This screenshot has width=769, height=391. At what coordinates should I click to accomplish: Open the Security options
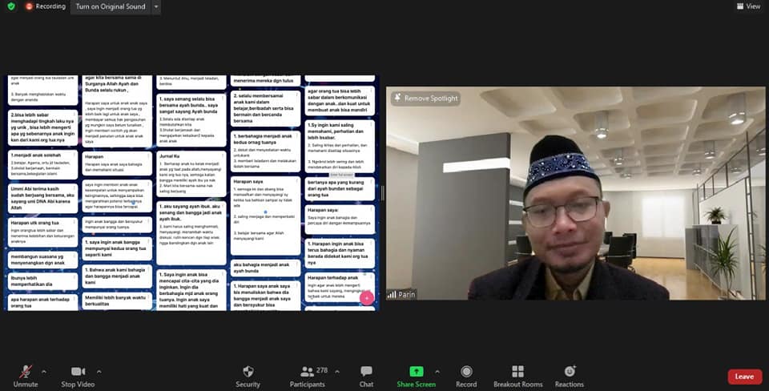point(248,375)
